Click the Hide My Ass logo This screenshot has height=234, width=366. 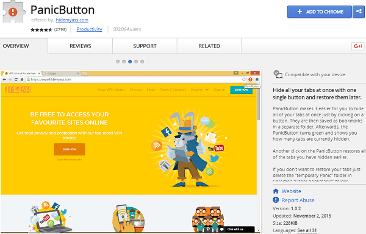click(x=18, y=90)
